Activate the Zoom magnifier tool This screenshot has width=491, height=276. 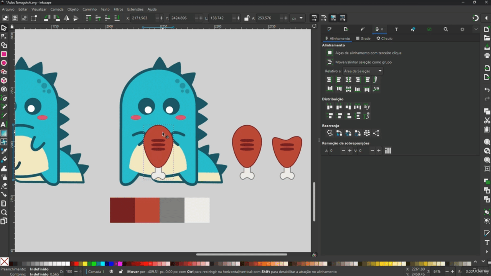pyautogui.click(x=4, y=212)
